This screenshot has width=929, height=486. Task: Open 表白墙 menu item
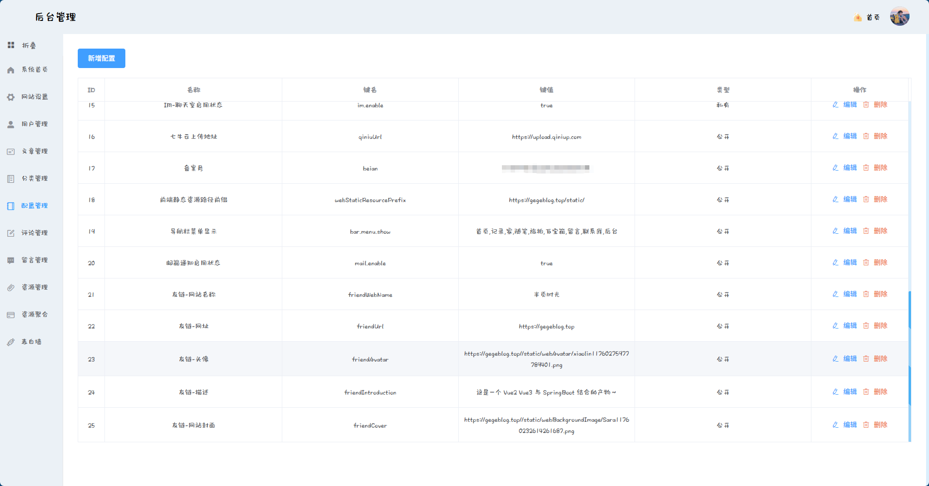click(x=32, y=342)
